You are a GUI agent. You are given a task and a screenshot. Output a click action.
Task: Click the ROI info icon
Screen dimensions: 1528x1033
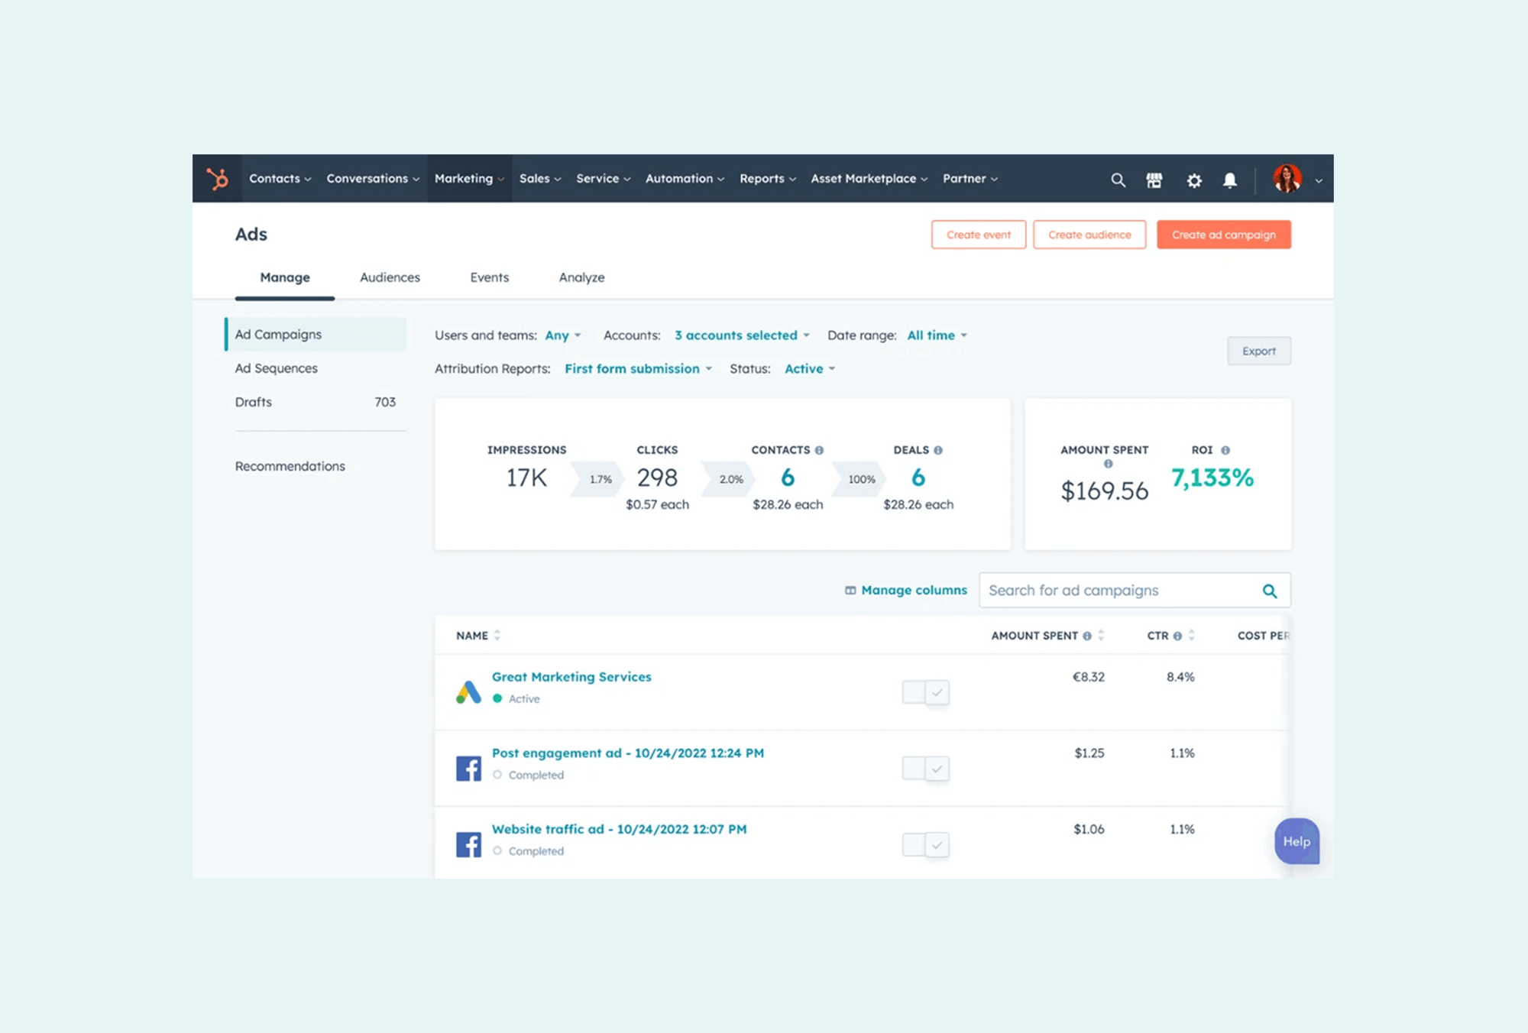pos(1225,450)
